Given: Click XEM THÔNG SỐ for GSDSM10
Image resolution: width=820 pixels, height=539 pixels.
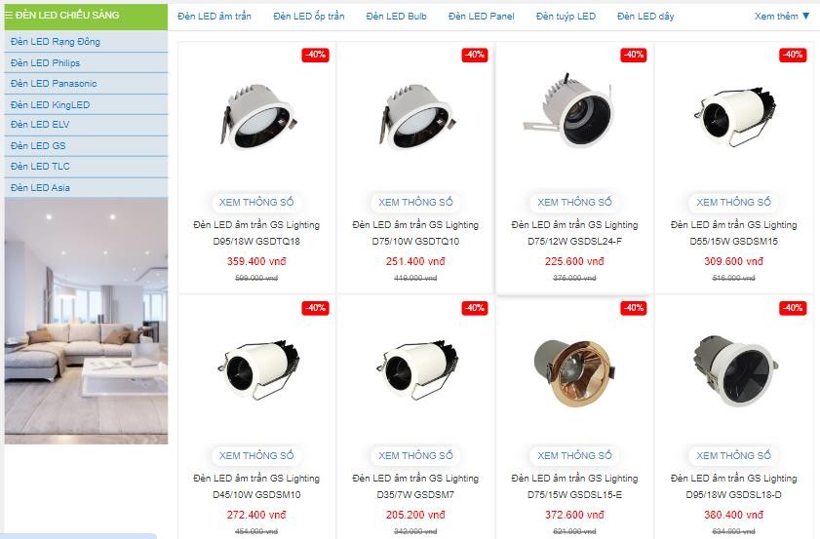Looking at the screenshot, I should coord(256,456).
